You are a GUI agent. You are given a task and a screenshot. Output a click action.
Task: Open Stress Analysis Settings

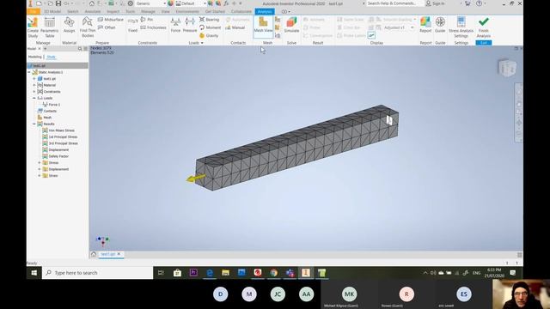[x=461, y=27]
